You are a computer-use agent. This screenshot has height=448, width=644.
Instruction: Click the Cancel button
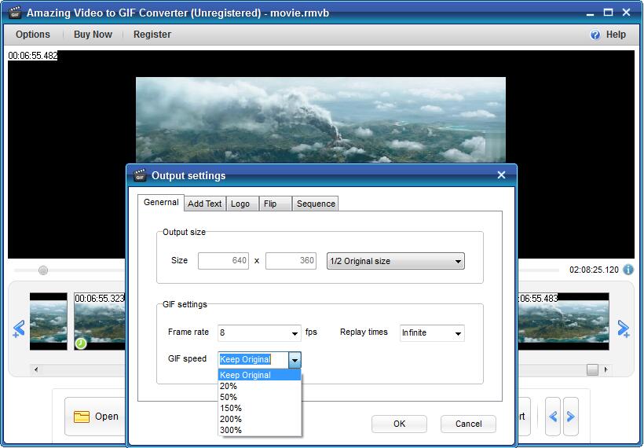click(468, 424)
